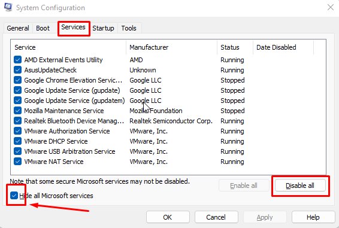Switch to the General tab
Image resolution: width=339 pixels, height=228 pixels.
click(x=18, y=28)
